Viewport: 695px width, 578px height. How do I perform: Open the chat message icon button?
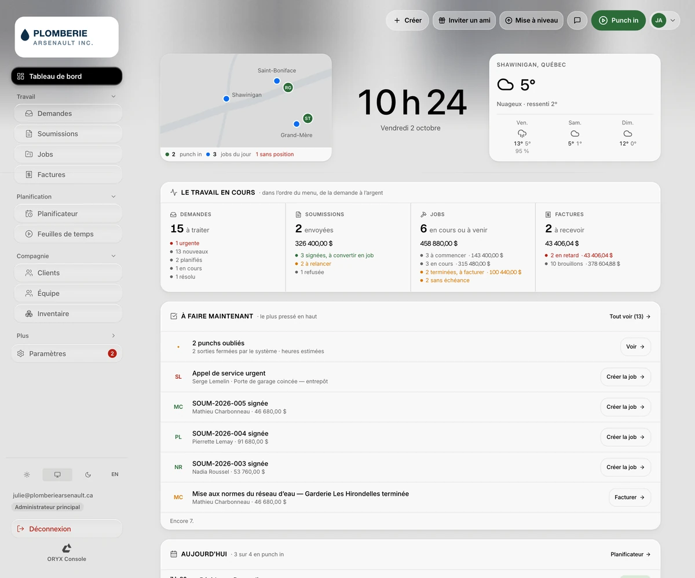tap(577, 20)
